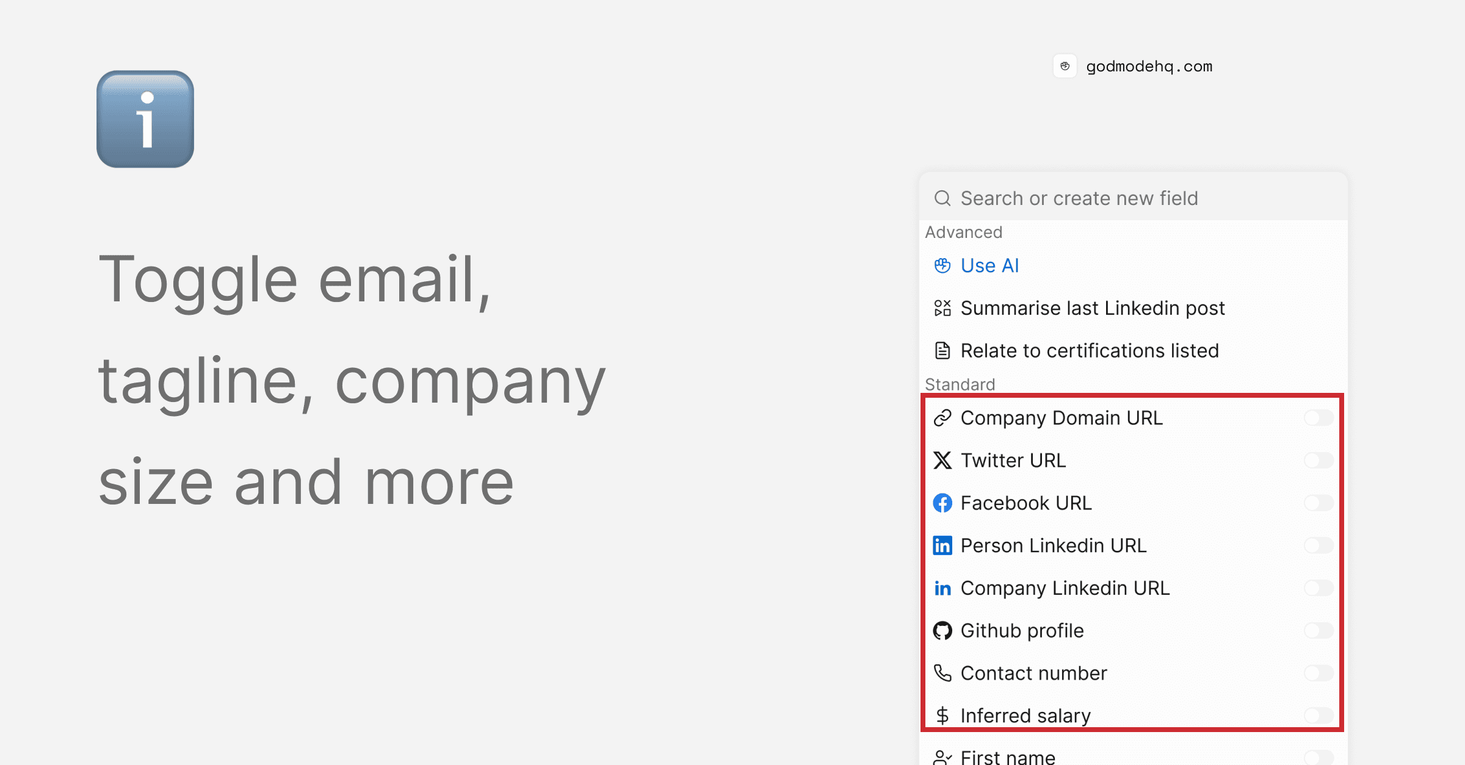Image resolution: width=1465 pixels, height=765 pixels.
Task: Toggle the Person Linkedin URL field
Action: click(1318, 545)
